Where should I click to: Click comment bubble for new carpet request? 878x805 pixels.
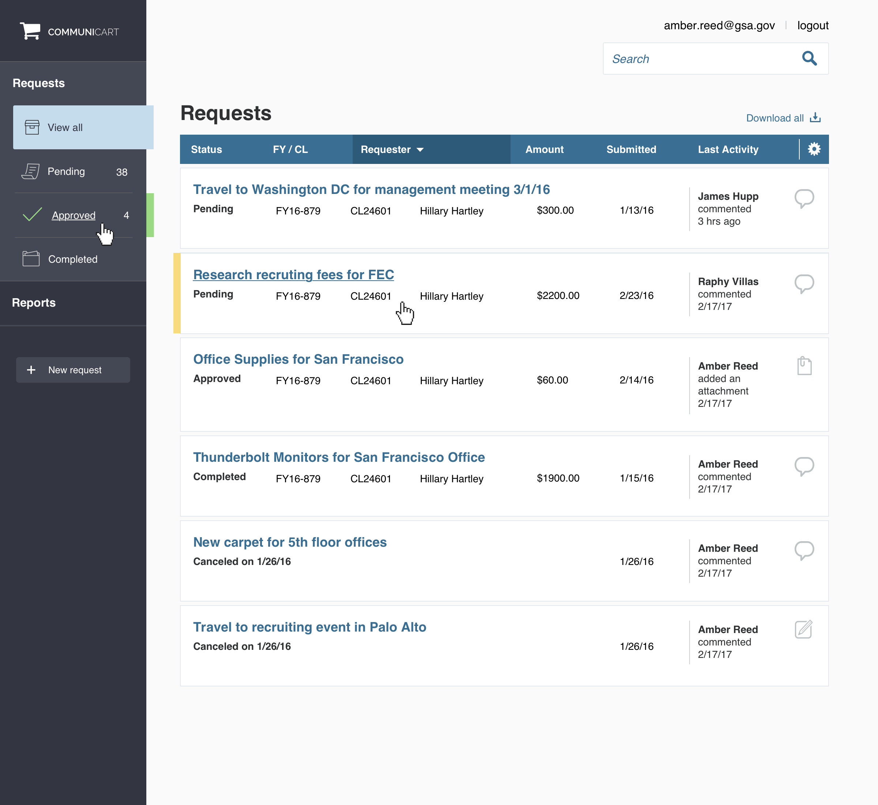pyautogui.click(x=803, y=550)
